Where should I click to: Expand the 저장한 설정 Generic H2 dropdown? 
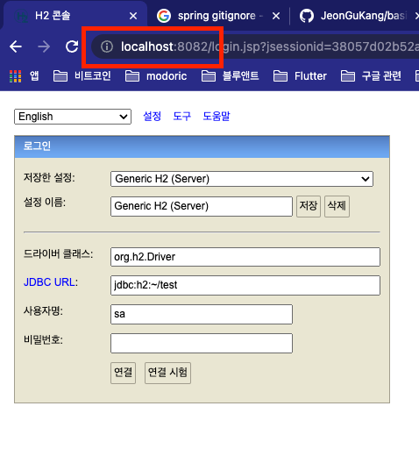tap(242, 179)
